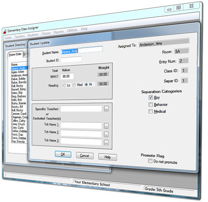The height and width of the screenshot is (202, 208).
Task: Open the Help menu in menu bar
Action: 84,29
